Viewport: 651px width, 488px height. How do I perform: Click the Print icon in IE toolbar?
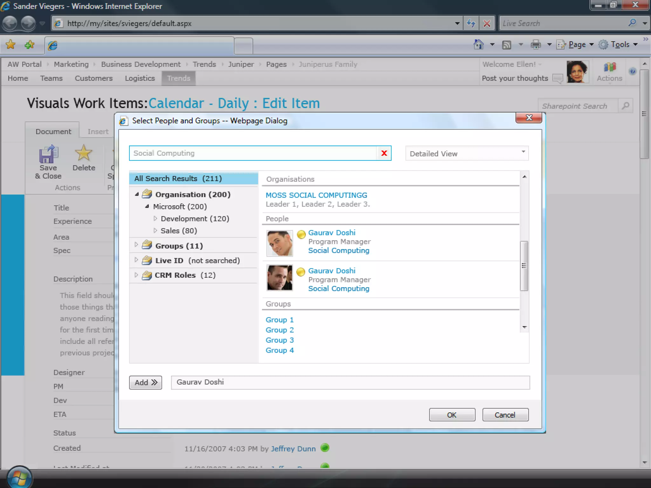tap(536, 44)
